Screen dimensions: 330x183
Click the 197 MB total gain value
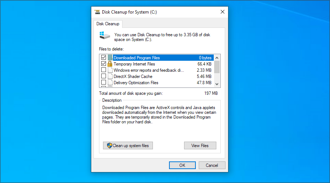click(x=211, y=93)
